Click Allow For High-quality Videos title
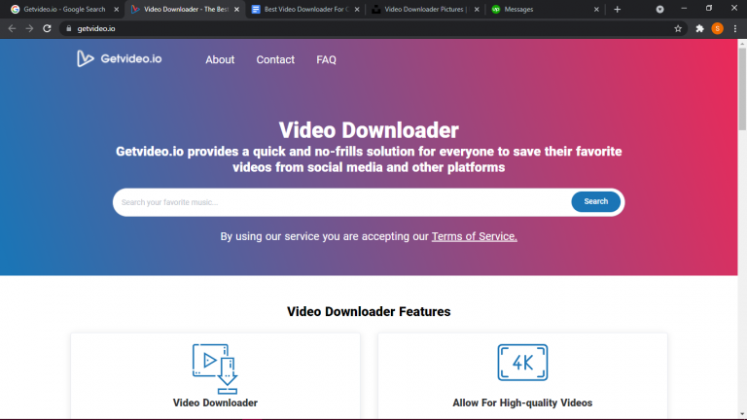 point(522,402)
